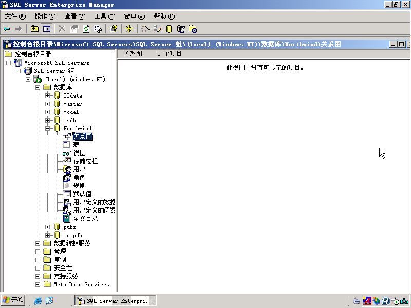Expand the 支持服务 folder
Image resolution: width=411 pixels, height=308 pixels.
coord(38,276)
